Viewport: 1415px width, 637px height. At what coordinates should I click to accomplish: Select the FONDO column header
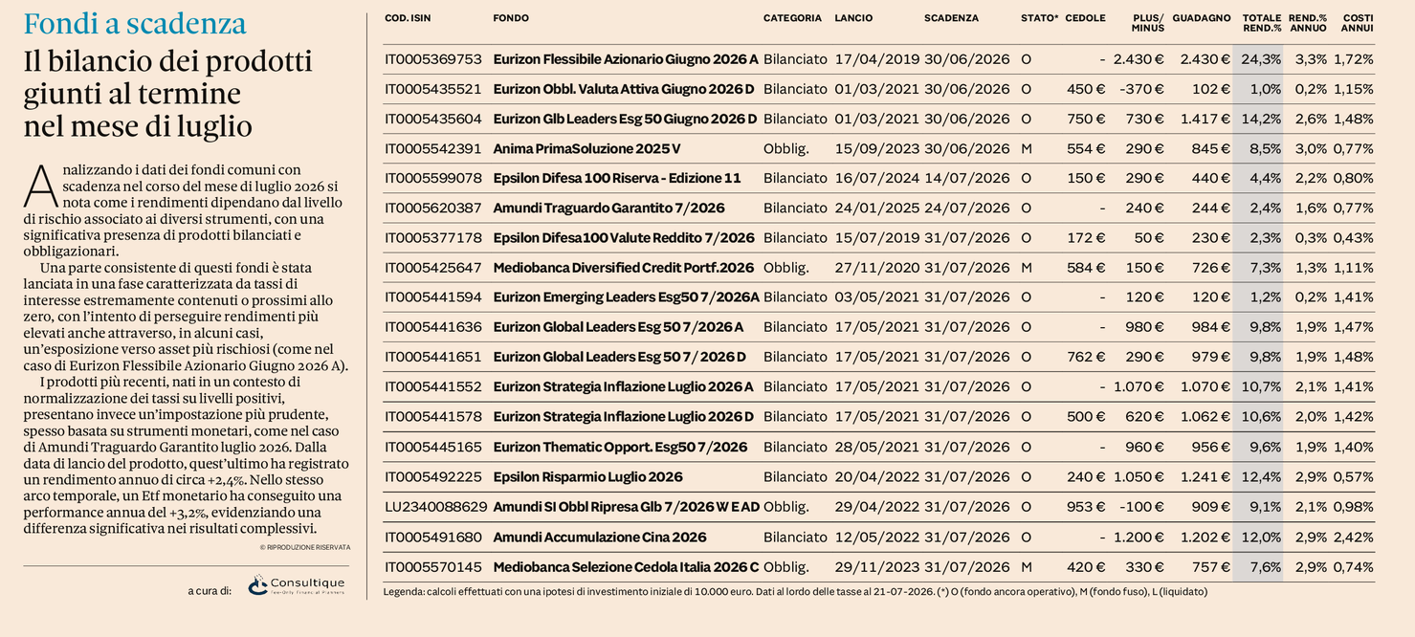511,18
